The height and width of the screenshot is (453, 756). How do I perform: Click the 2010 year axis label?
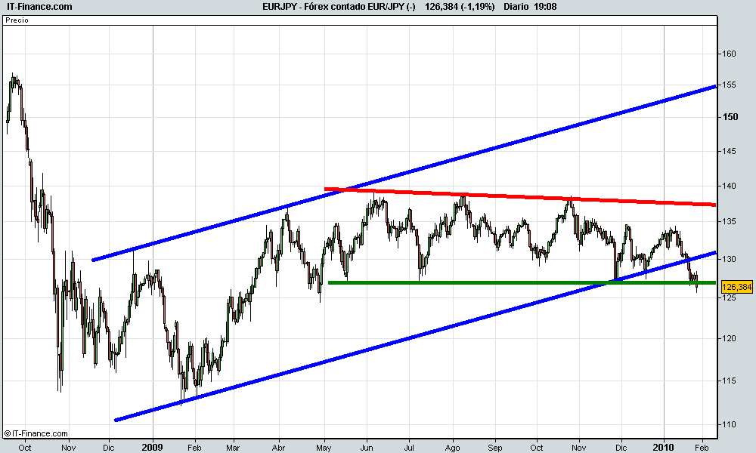[x=664, y=447]
